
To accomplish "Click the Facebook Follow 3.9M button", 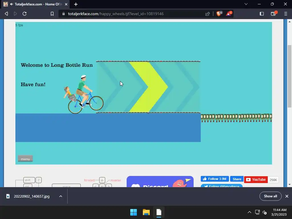I will point(215,179).
